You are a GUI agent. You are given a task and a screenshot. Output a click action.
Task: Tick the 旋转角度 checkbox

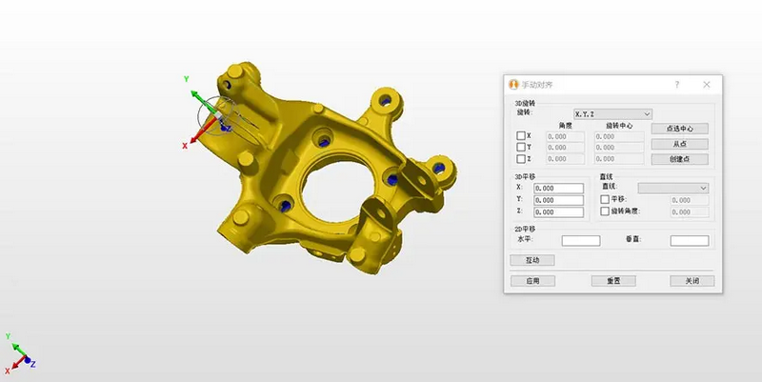click(x=605, y=211)
